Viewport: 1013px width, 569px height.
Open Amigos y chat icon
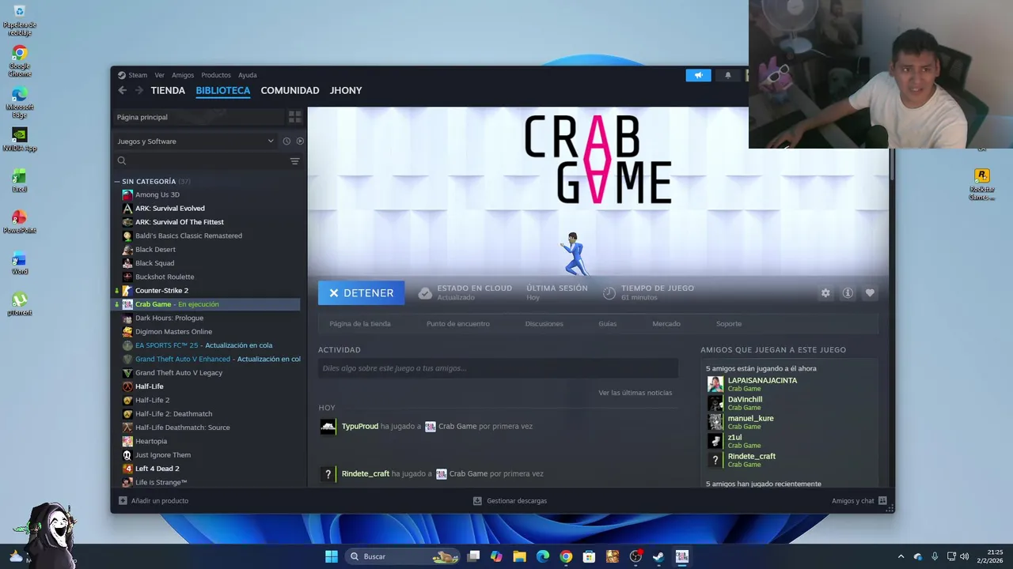pos(882,500)
